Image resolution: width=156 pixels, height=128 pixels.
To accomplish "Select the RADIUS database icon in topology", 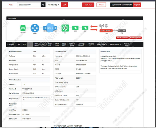I will point(23,28).
